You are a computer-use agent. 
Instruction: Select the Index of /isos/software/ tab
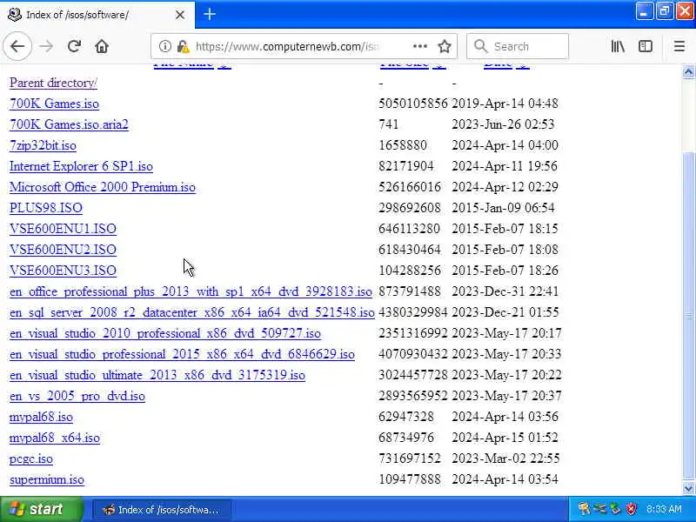point(97,15)
